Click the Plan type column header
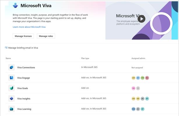This screenshot has width=179, height=116. click(x=85, y=58)
